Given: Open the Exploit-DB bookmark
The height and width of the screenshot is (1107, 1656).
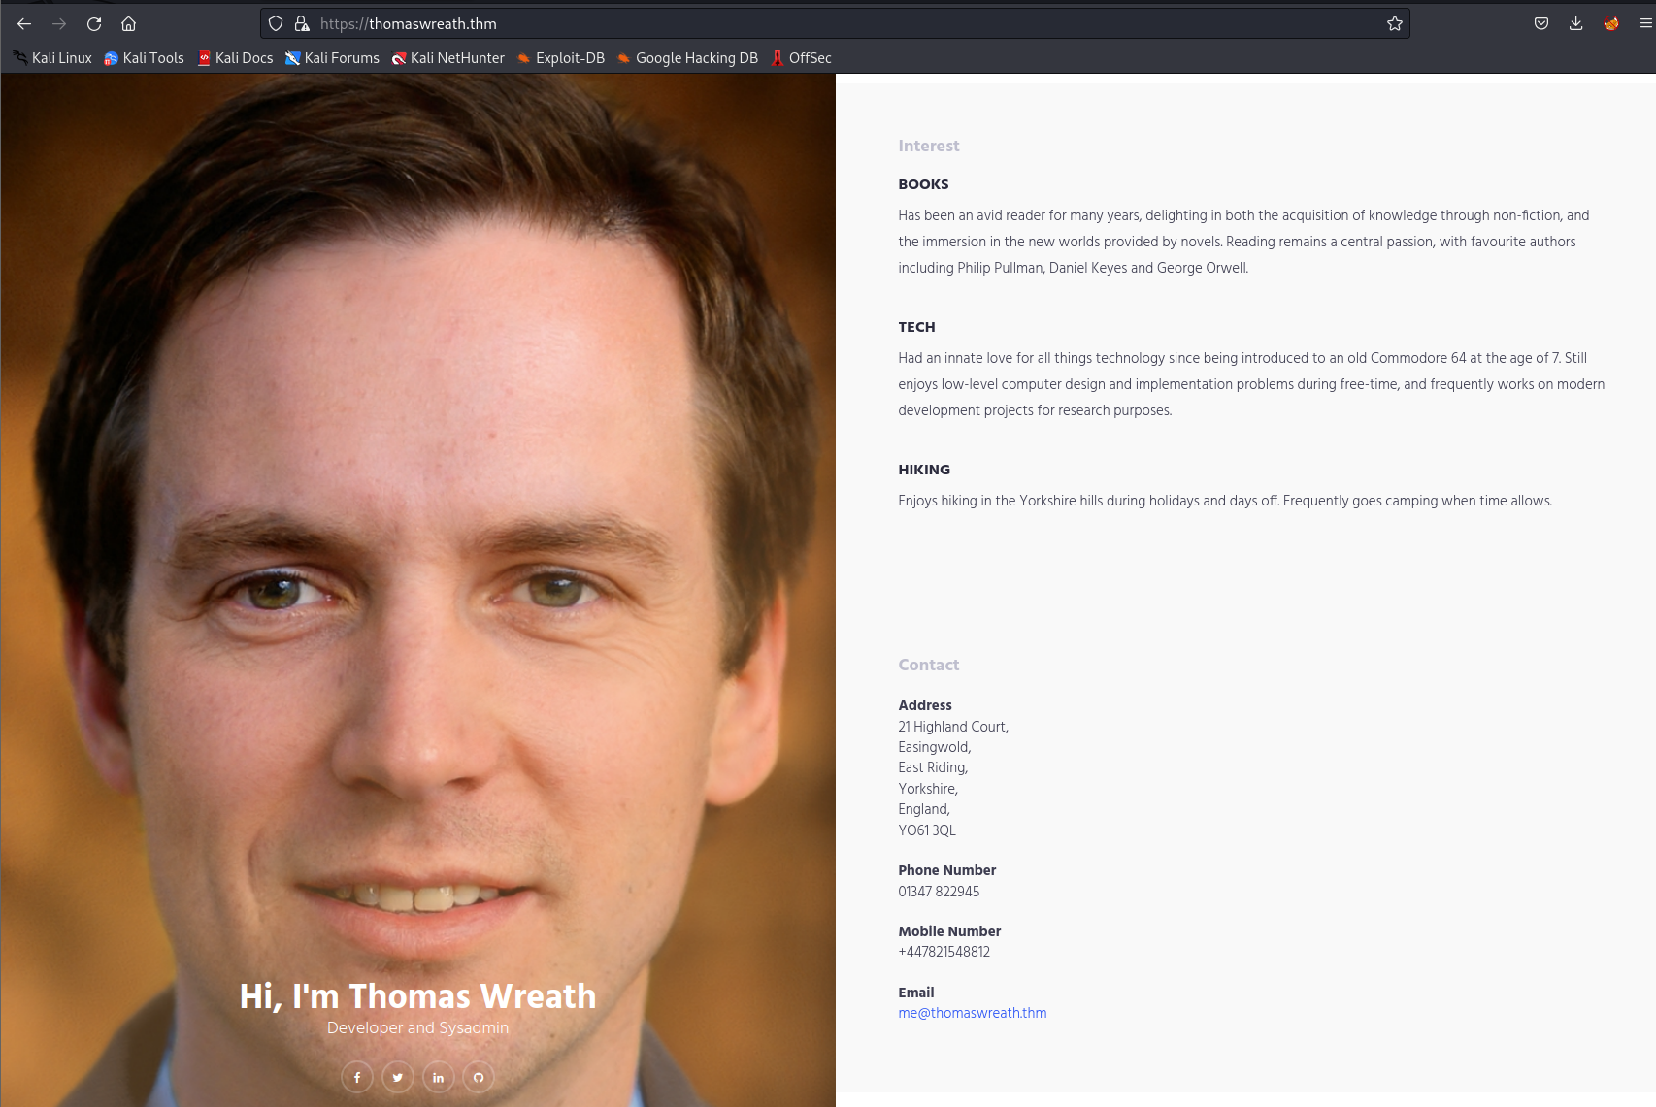Looking at the screenshot, I should (560, 58).
